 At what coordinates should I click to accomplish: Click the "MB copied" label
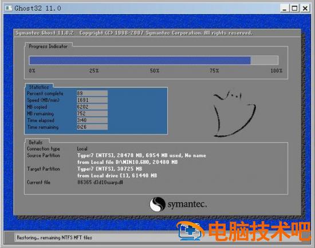click(37, 107)
